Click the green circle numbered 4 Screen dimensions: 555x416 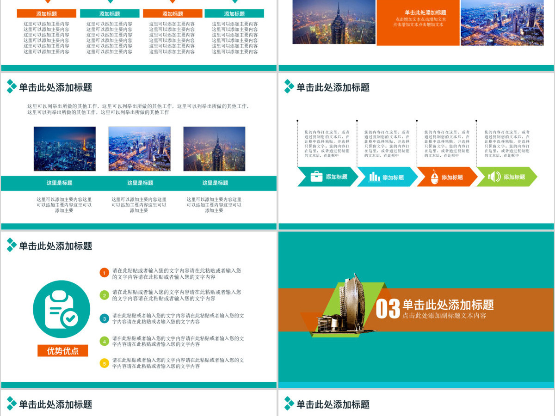[x=105, y=342]
